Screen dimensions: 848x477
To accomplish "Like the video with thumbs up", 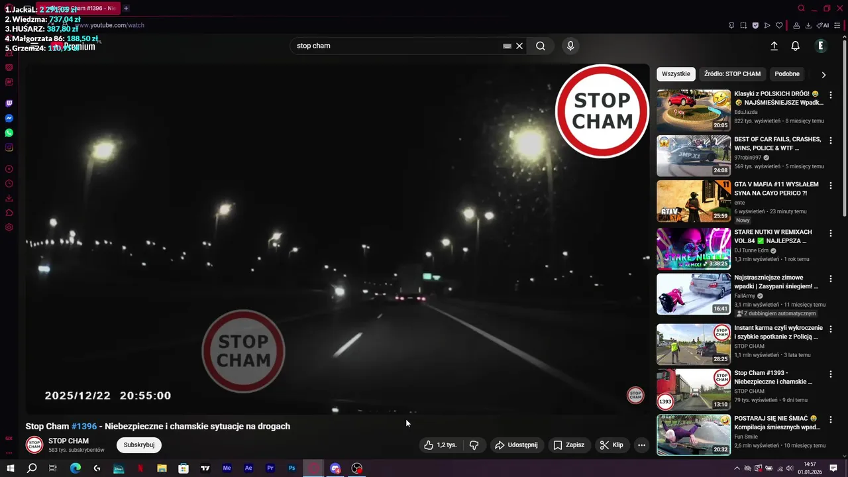I will [441, 445].
